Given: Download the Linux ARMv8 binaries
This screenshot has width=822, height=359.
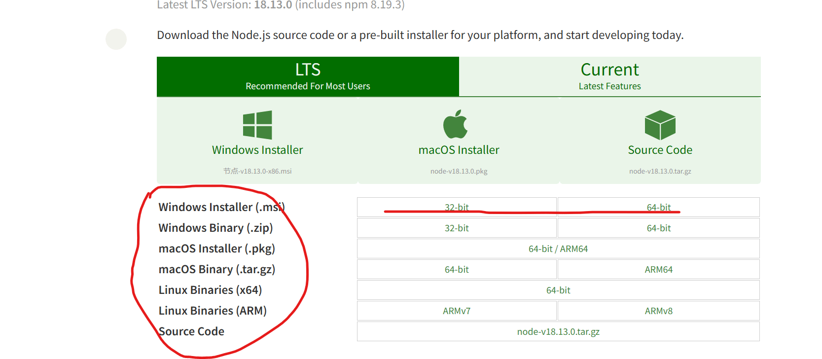Looking at the screenshot, I should pyautogui.click(x=659, y=311).
